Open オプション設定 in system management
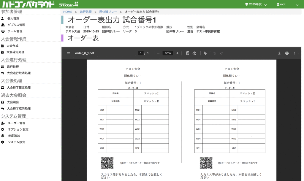The height and width of the screenshot is (181, 304). [x=18, y=129]
